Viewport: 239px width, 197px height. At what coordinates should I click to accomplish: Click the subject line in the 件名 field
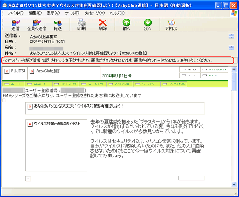click(88, 53)
